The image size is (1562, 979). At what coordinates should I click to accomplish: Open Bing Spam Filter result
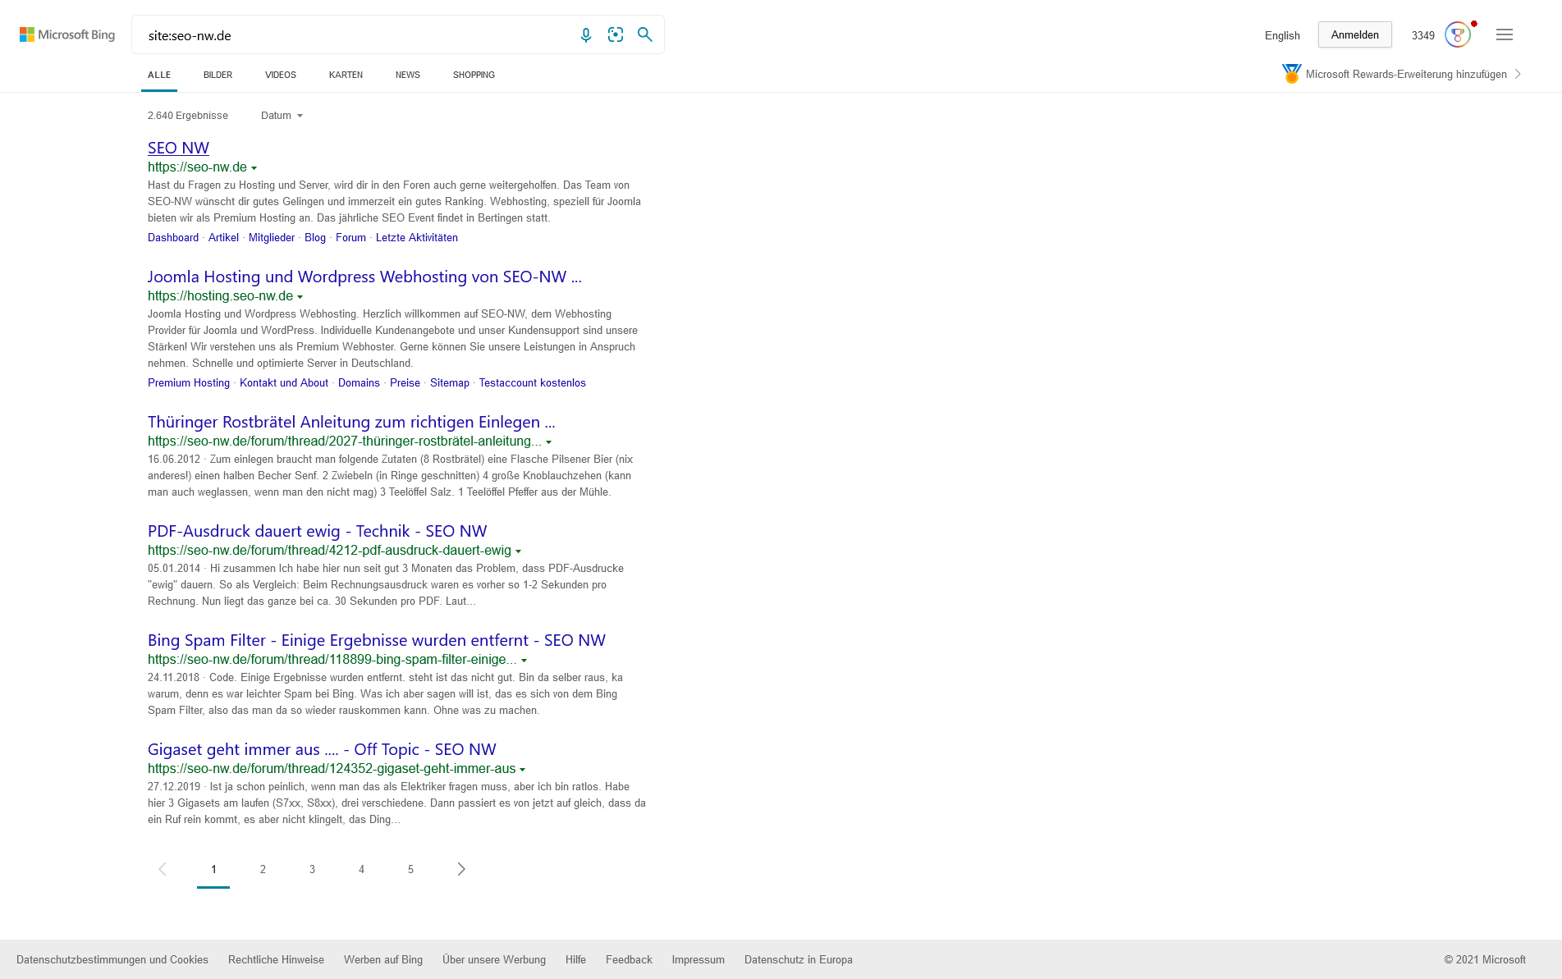click(377, 640)
